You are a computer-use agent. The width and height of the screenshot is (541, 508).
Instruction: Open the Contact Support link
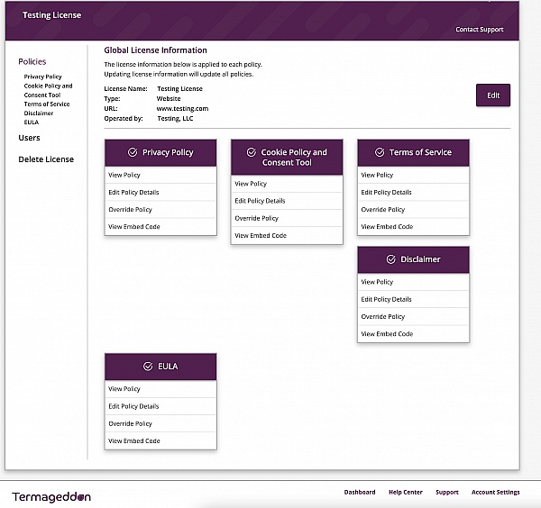pyautogui.click(x=479, y=30)
